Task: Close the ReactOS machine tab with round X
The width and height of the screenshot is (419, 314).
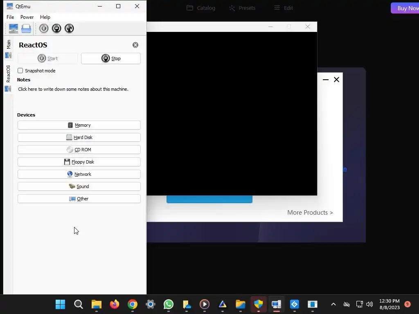Action: (x=135, y=45)
